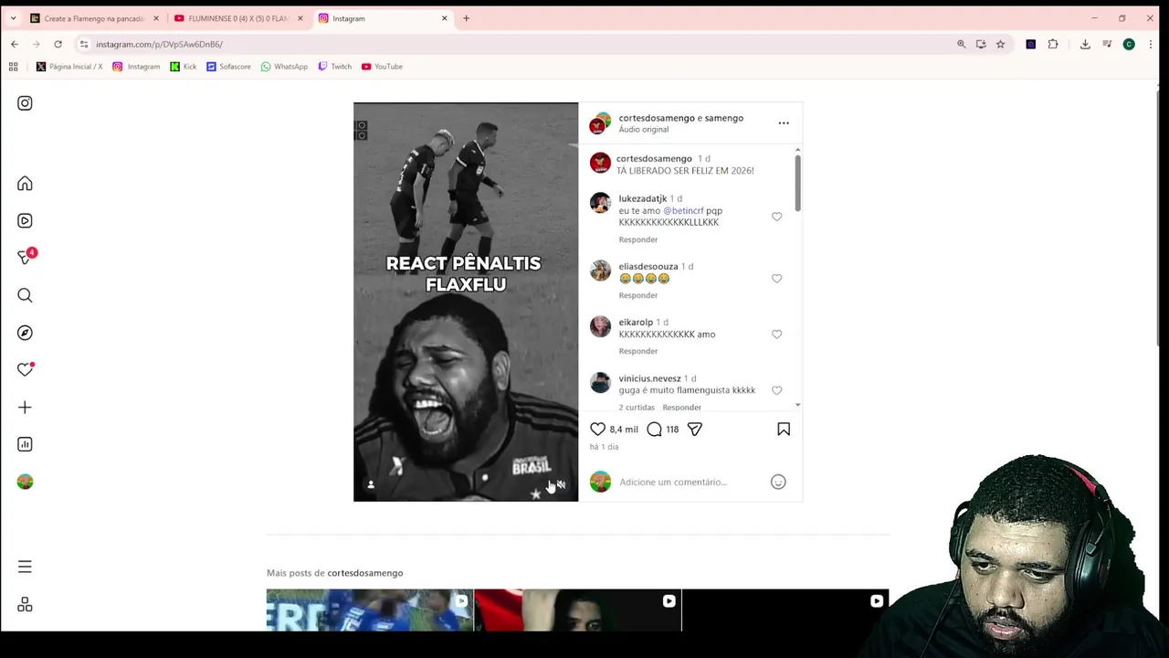Open profile avatar in left sidebar
The width and height of the screenshot is (1169, 658).
25,482
